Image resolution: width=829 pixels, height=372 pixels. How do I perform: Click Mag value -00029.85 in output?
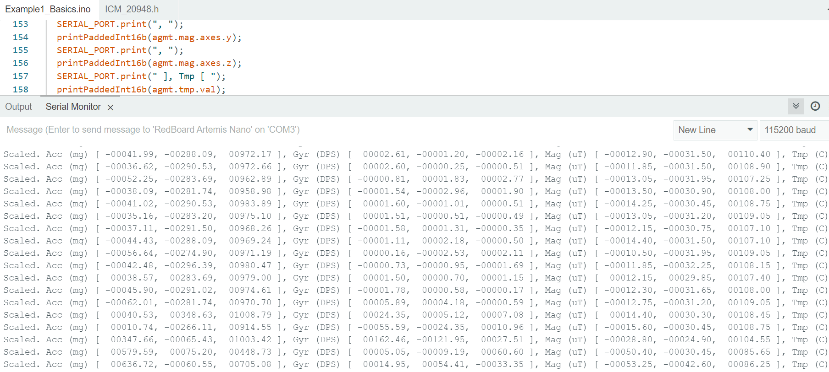click(x=687, y=278)
